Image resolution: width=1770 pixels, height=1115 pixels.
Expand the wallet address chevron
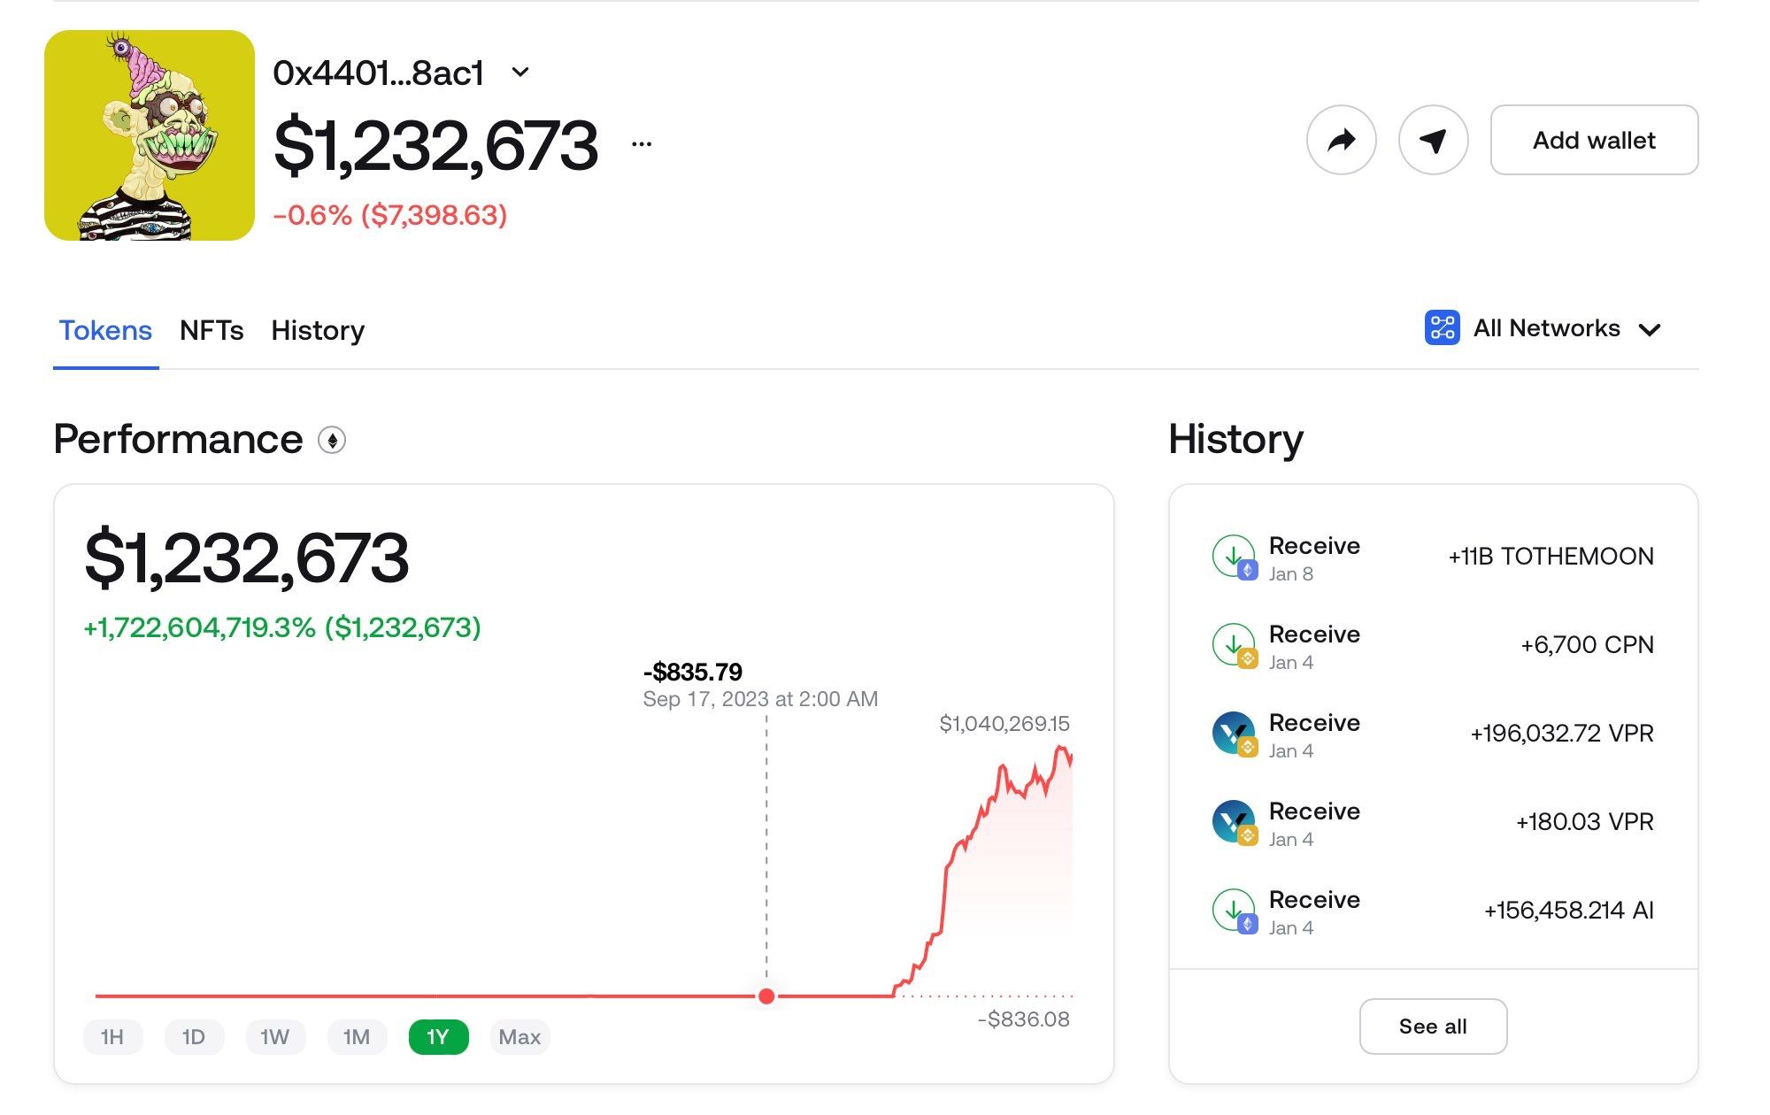520,72
